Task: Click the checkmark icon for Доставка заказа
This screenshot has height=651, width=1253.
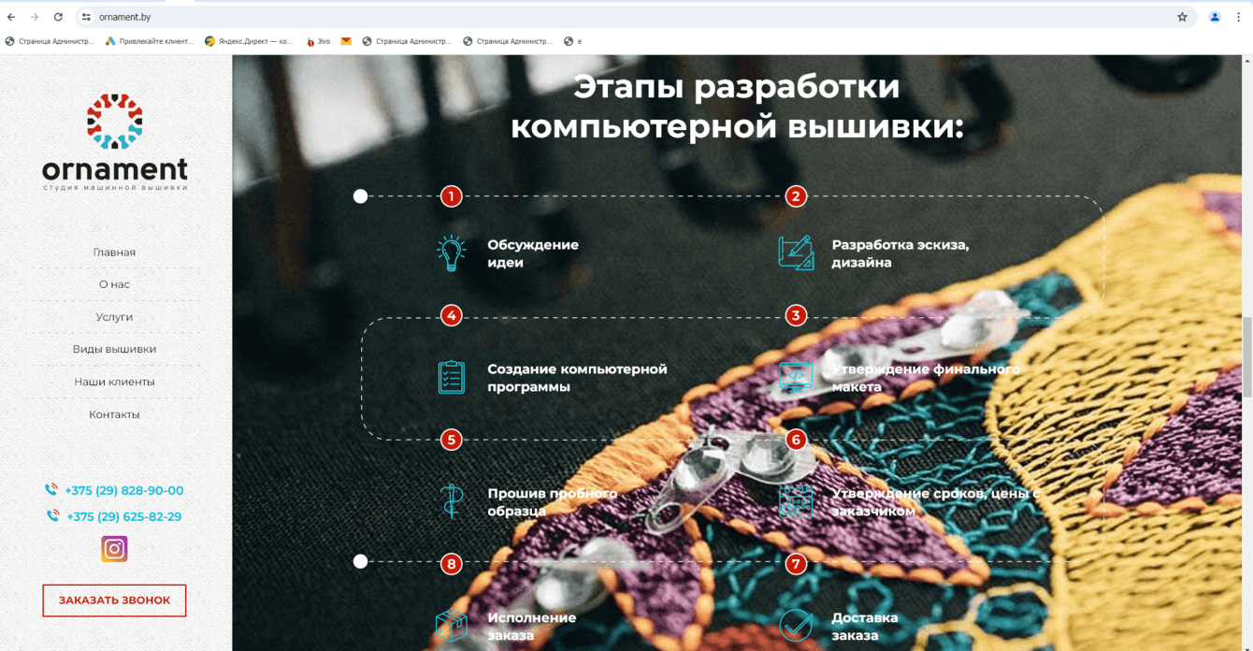Action: point(796,624)
